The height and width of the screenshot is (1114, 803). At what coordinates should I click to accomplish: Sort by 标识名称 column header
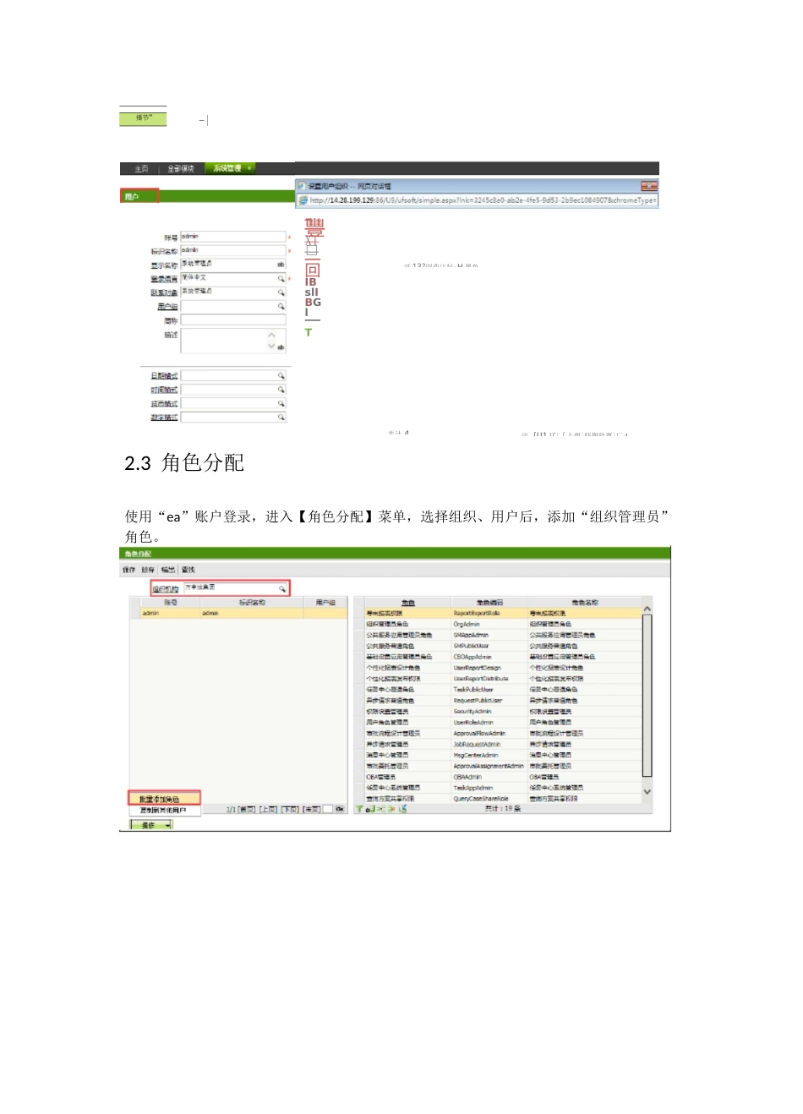[x=251, y=603]
